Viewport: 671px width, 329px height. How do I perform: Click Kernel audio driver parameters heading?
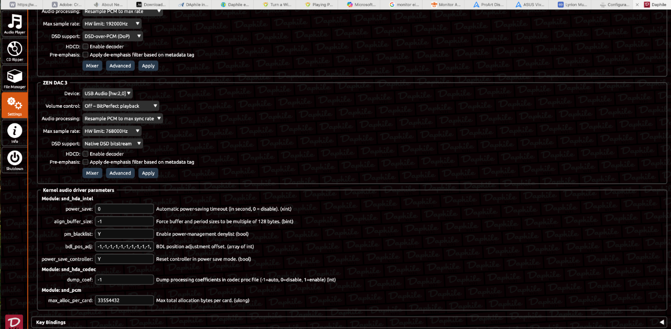pos(78,190)
